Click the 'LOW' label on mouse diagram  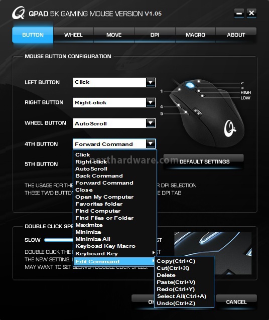(x=245, y=98)
